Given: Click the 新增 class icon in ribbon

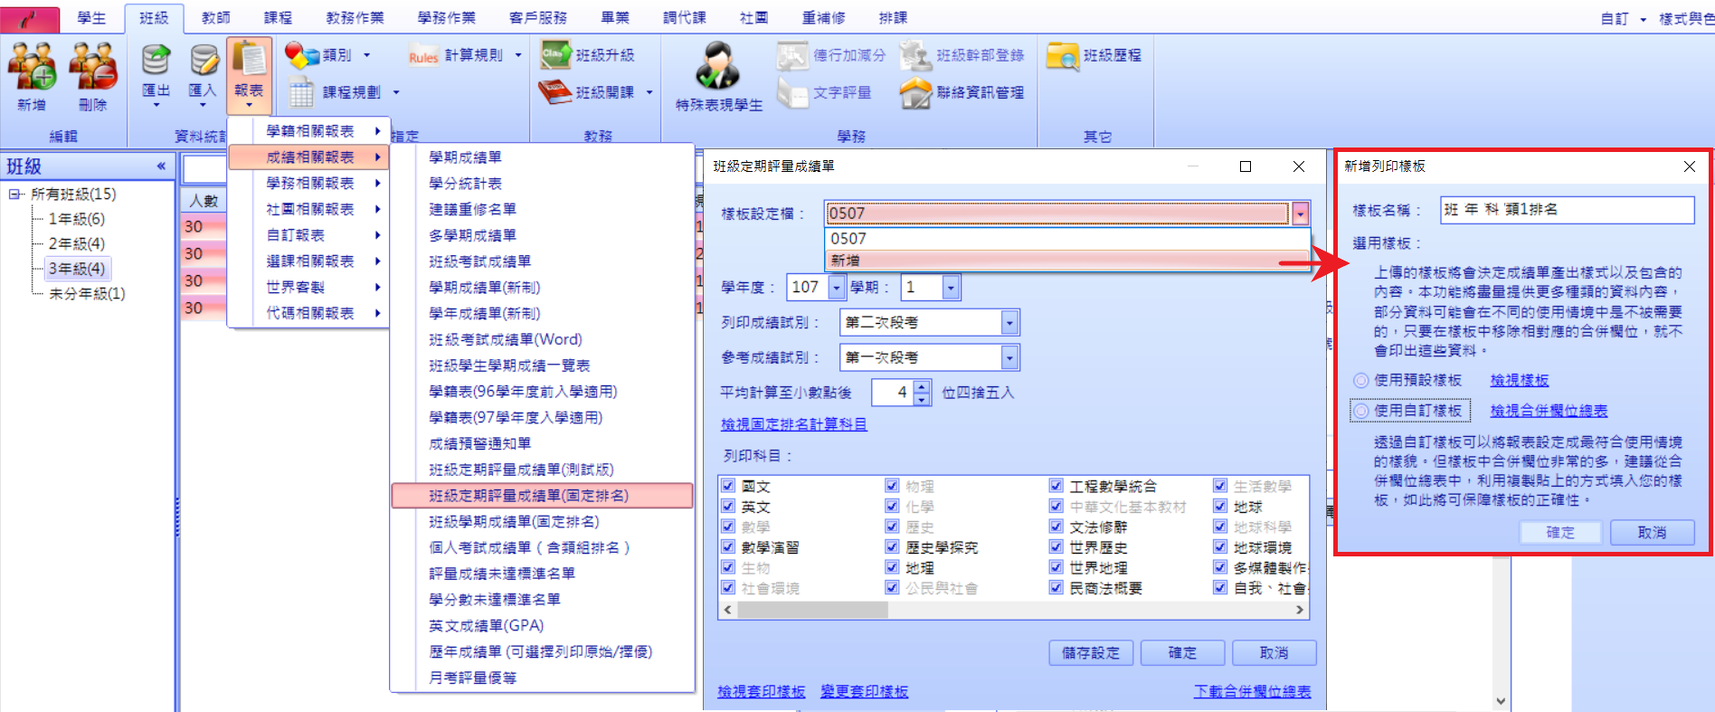Looking at the screenshot, I should 32,66.
